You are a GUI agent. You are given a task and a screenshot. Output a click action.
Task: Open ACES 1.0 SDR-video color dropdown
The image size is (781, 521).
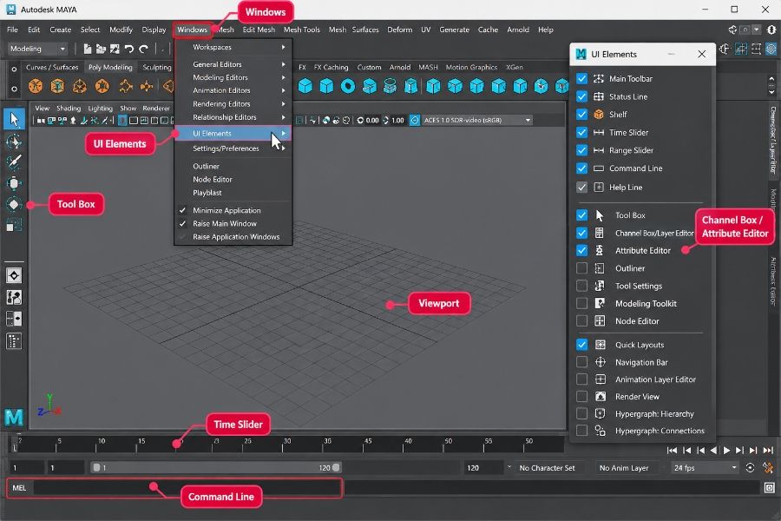[x=476, y=120]
